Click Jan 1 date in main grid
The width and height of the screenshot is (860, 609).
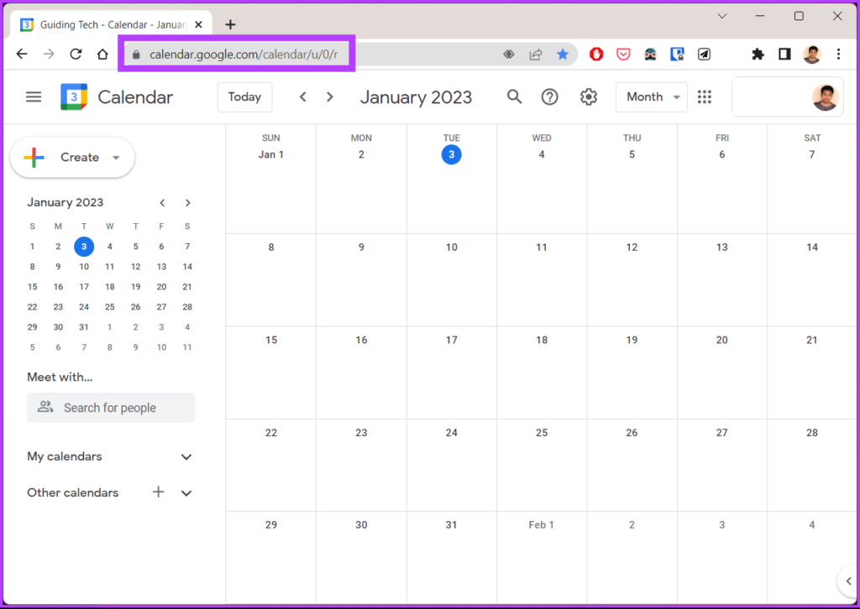pos(271,154)
